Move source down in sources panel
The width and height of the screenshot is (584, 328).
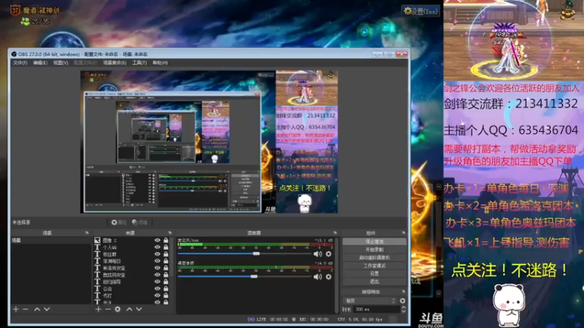[139, 309]
